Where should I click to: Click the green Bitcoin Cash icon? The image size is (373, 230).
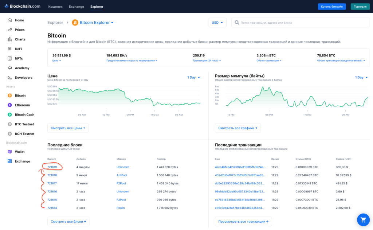(10, 114)
